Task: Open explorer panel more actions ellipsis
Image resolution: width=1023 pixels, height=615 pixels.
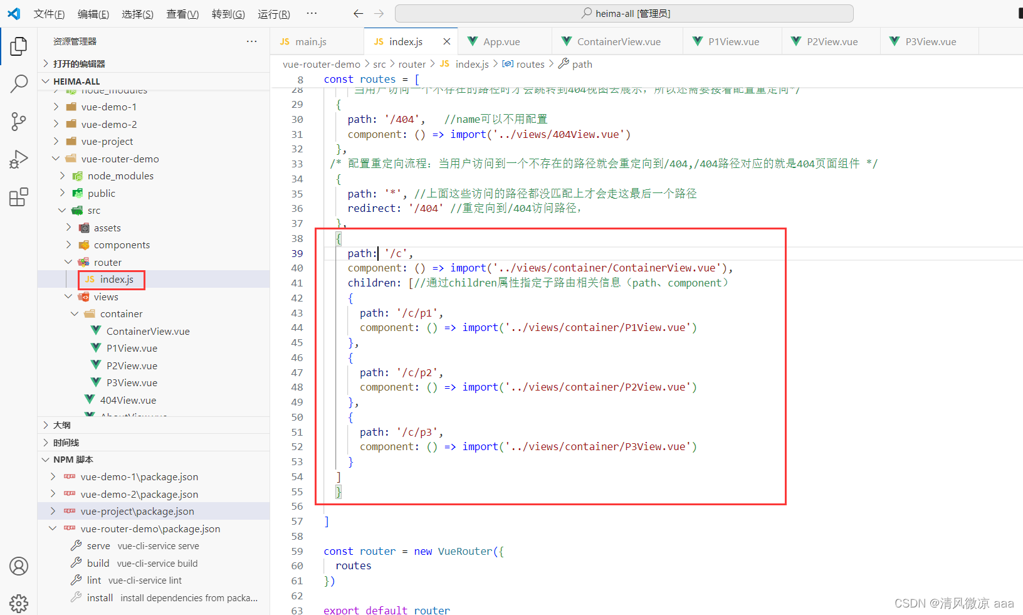Action: [252, 41]
